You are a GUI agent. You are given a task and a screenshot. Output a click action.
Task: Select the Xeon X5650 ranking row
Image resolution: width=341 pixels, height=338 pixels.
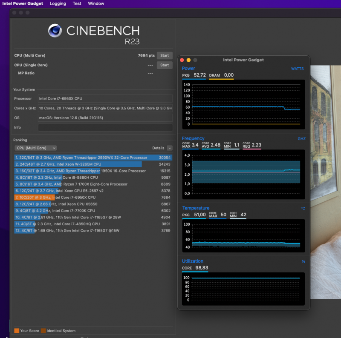(93, 204)
